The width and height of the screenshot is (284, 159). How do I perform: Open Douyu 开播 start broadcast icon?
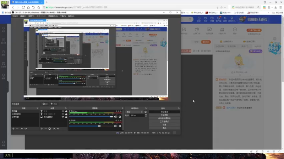(x=212, y=19)
